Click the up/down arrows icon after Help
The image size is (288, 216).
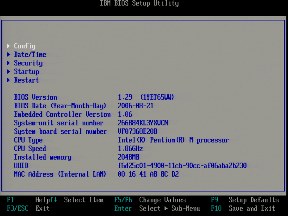click(53, 200)
